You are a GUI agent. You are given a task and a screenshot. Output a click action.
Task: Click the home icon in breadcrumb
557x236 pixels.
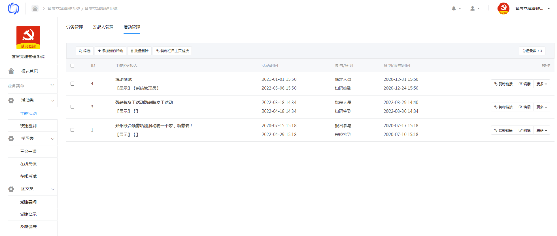click(x=35, y=9)
